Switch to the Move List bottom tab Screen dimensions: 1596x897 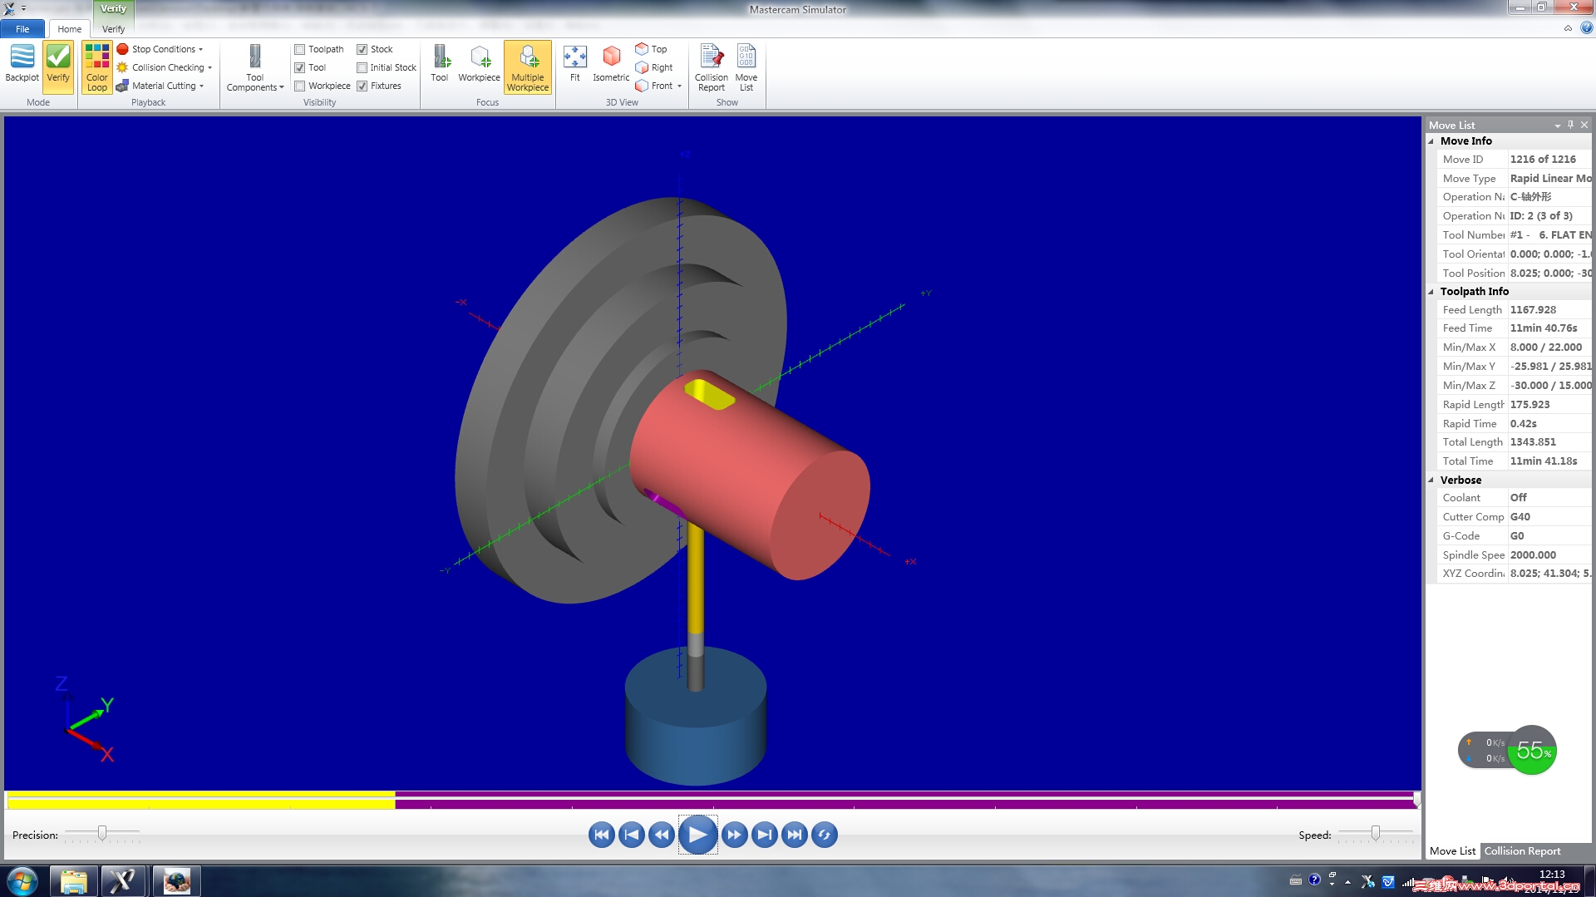pos(1452,850)
